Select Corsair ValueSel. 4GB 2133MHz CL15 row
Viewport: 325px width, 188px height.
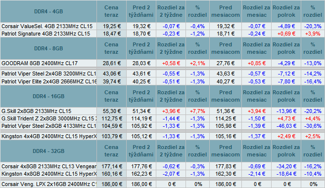162,26
